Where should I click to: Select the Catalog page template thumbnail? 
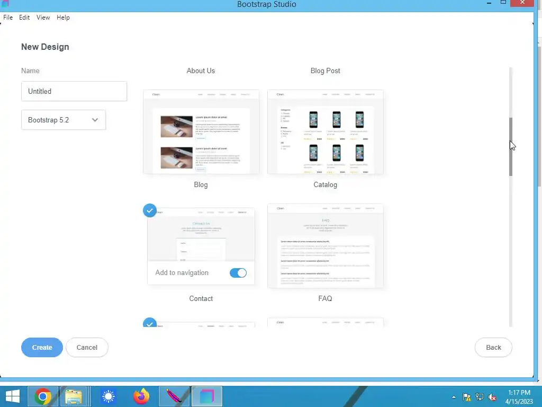pos(326,132)
